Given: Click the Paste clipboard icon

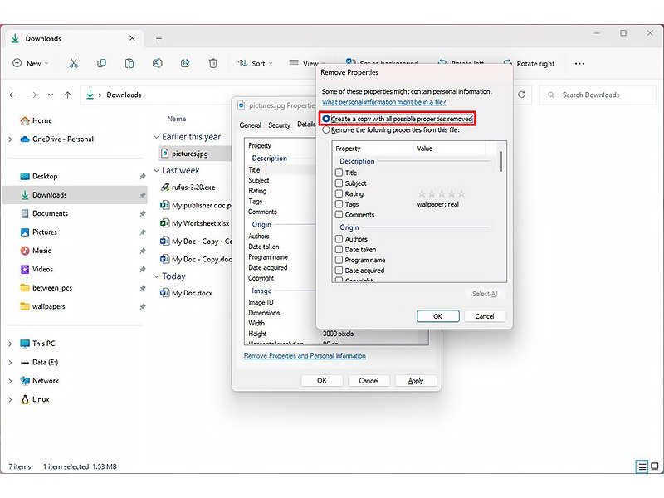Looking at the screenshot, I should [x=129, y=64].
